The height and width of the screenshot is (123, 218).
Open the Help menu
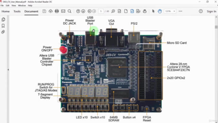tap(30, 5)
